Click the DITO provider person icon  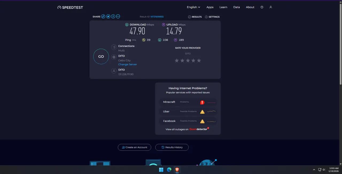[x=114, y=71]
